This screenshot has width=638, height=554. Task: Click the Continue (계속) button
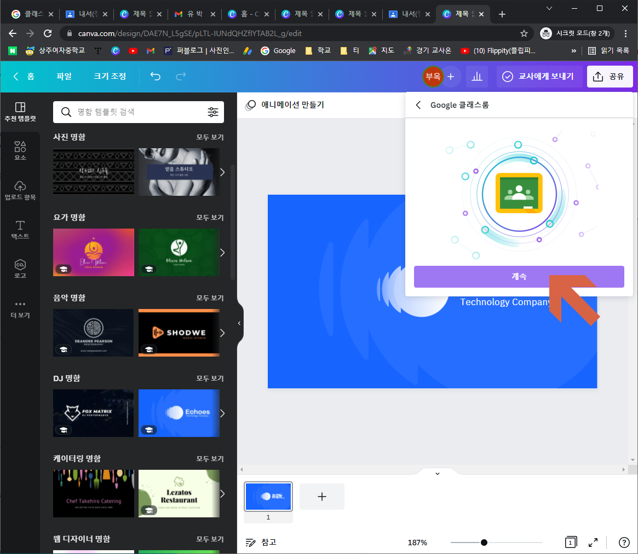(519, 276)
